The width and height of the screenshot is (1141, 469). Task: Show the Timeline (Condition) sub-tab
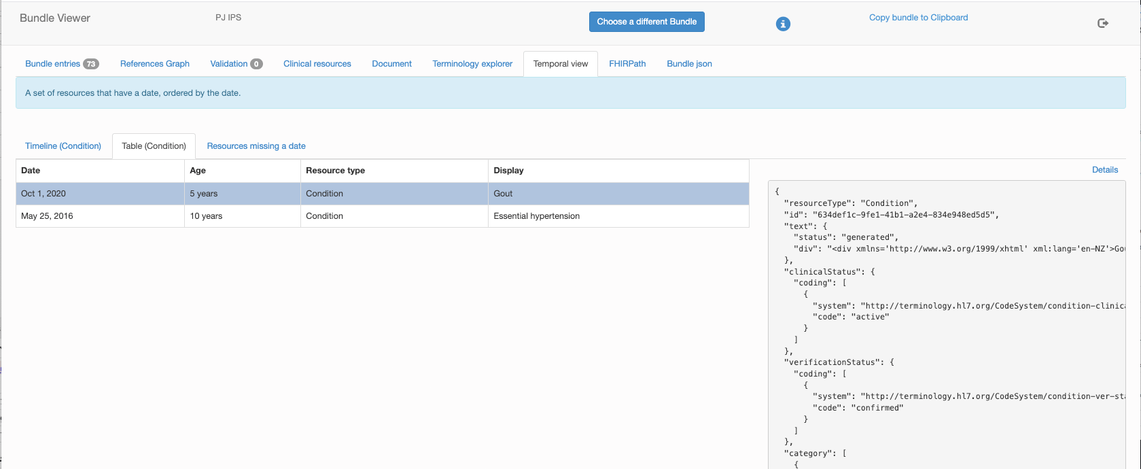[63, 146]
